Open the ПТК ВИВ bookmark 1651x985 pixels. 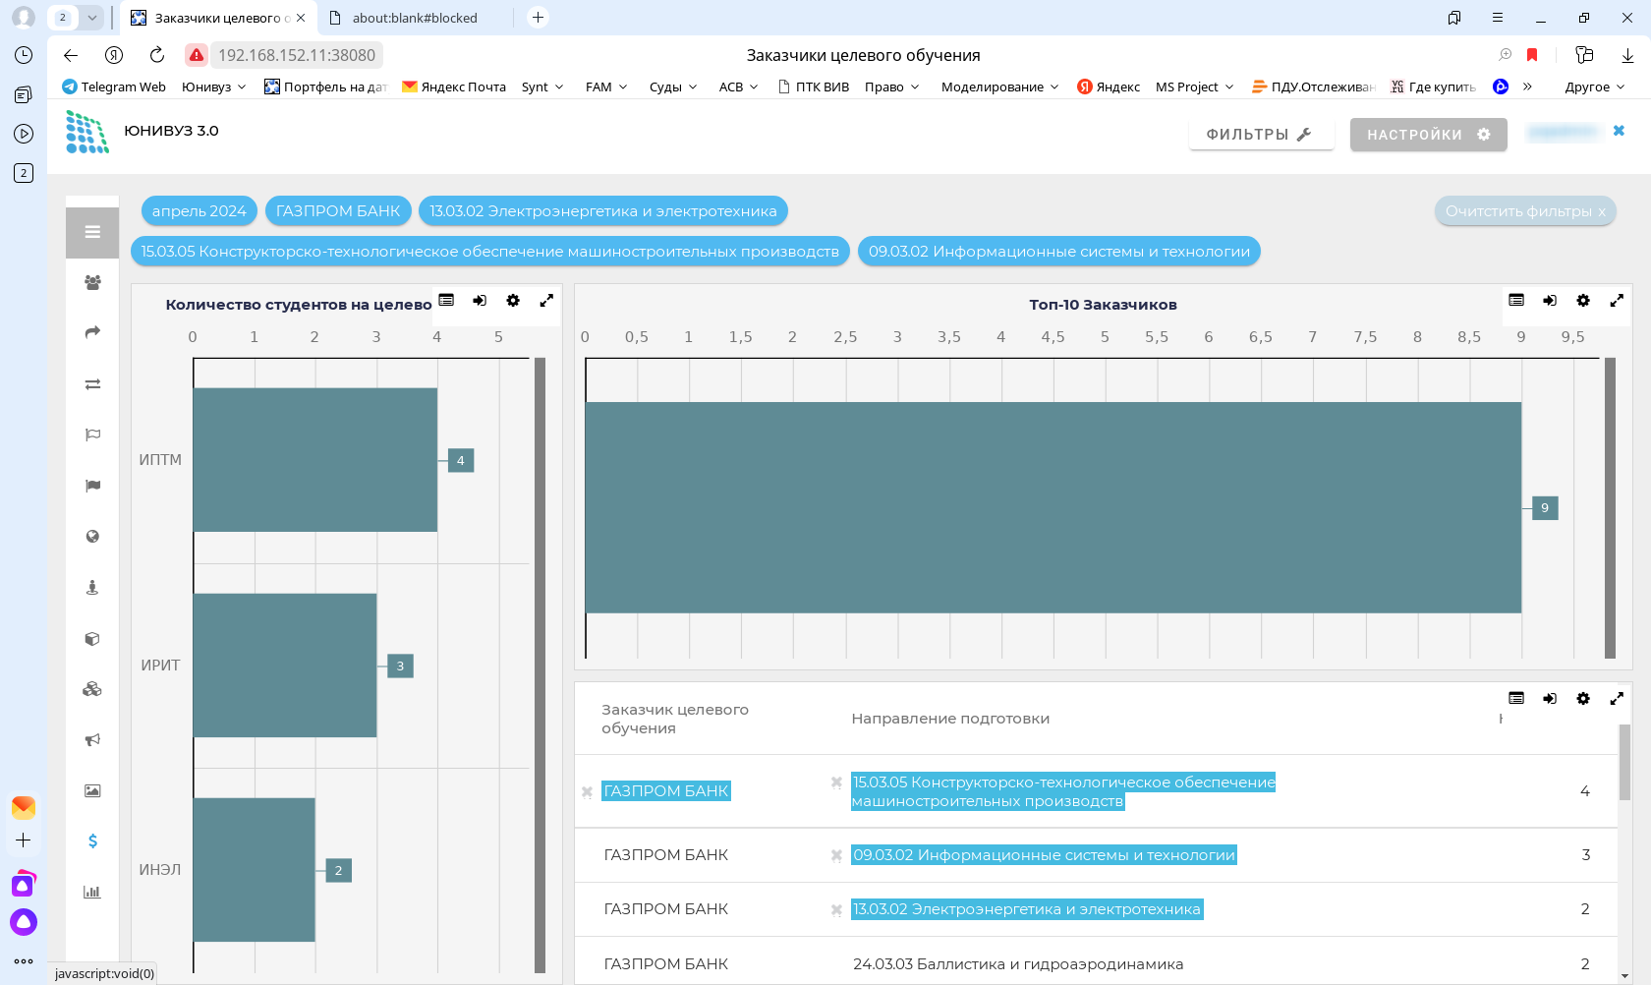coord(814,87)
